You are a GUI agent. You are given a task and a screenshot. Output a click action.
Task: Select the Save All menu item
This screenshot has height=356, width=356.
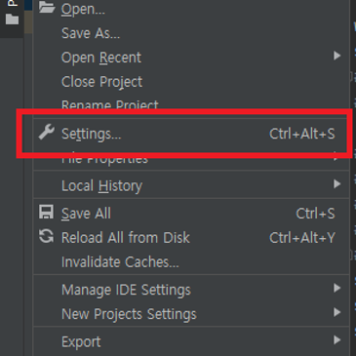[x=191, y=214]
